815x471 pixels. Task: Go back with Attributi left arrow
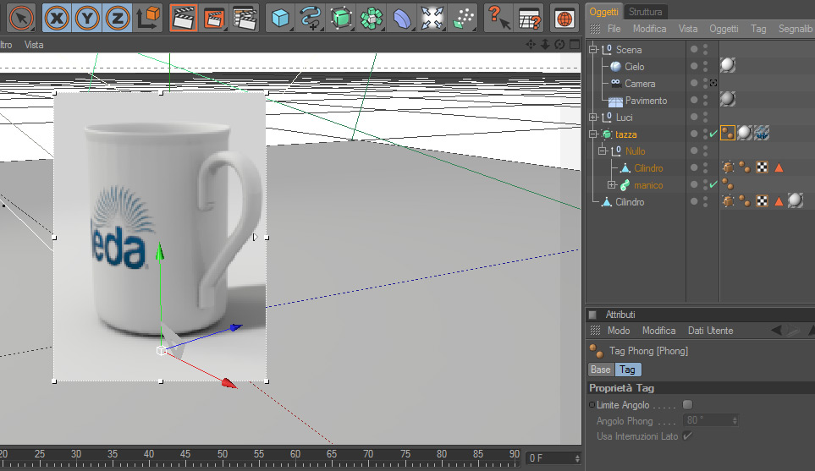(x=776, y=330)
